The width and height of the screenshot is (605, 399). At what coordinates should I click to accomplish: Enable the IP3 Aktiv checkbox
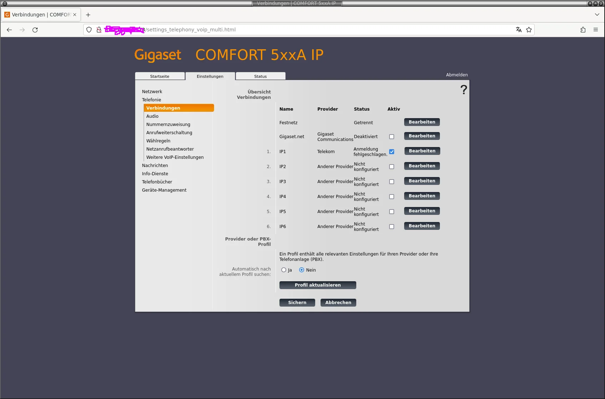pos(392,182)
